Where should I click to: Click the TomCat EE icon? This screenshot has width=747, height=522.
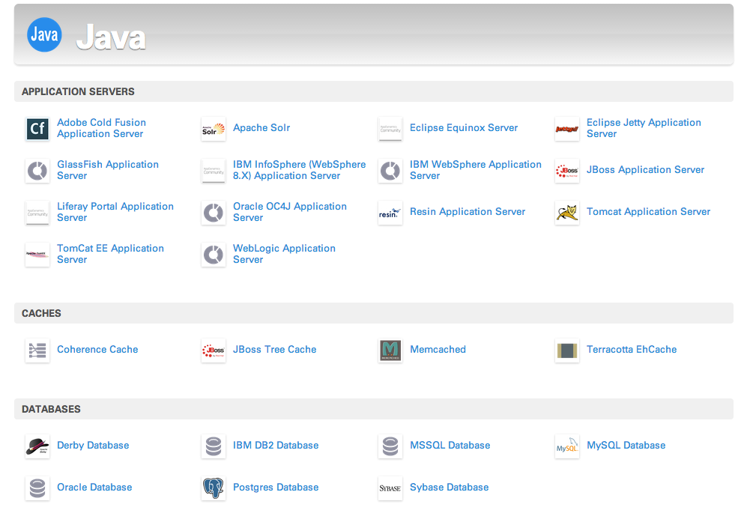[x=37, y=255]
